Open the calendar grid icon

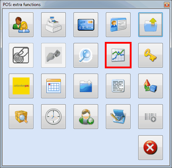point(53,86)
